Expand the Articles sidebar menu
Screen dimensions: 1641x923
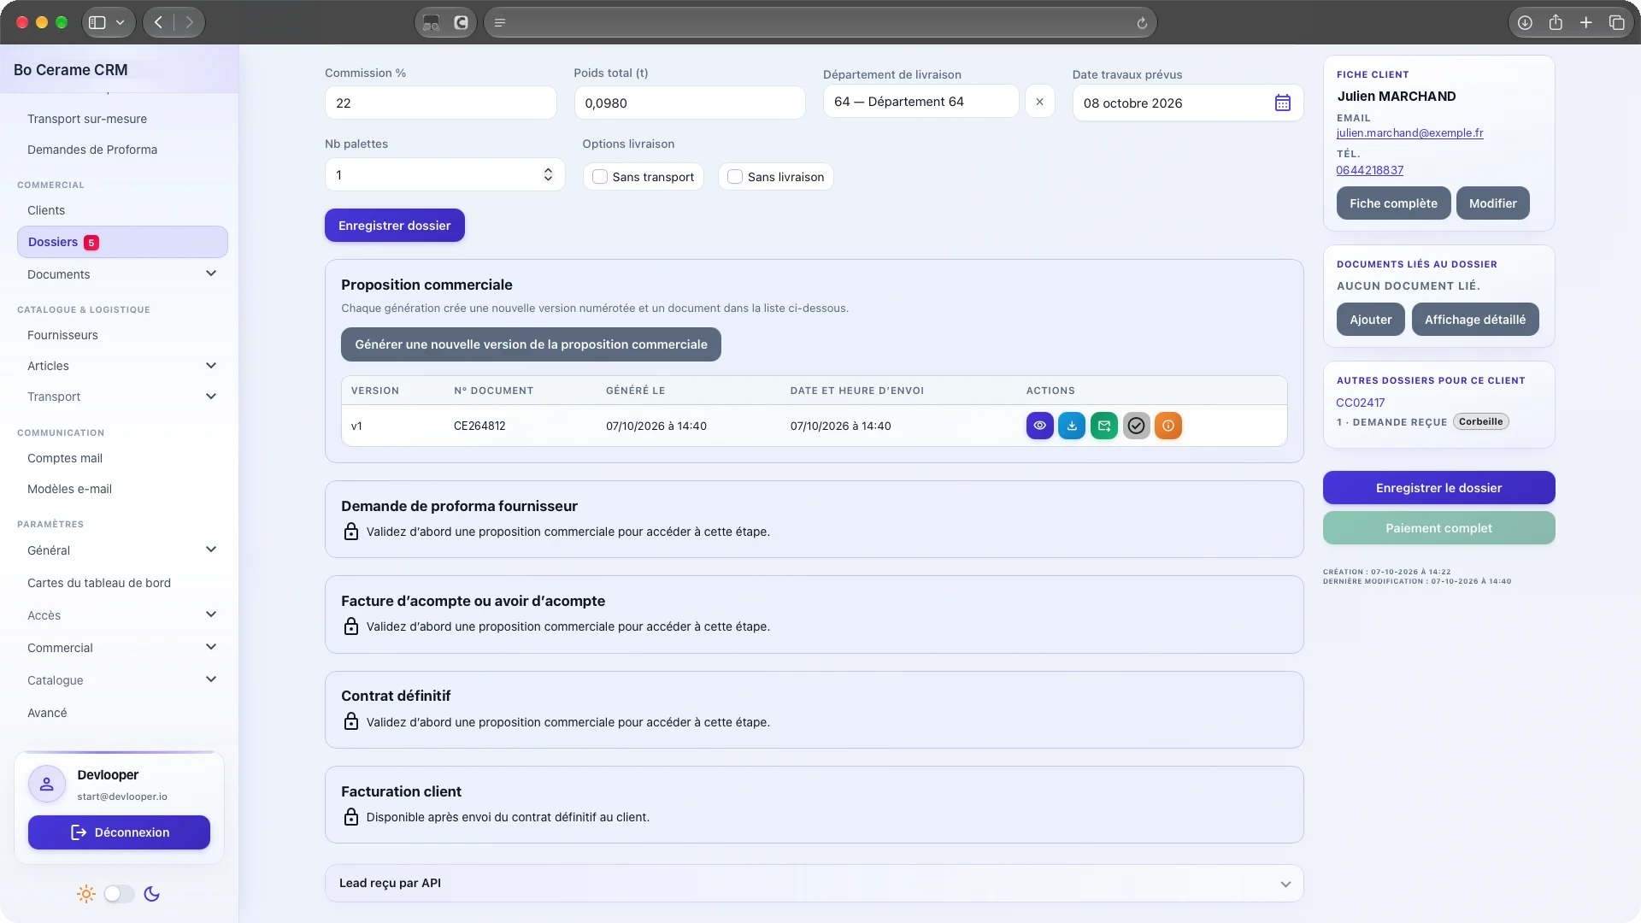pyautogui.click(x=122, y=366)
